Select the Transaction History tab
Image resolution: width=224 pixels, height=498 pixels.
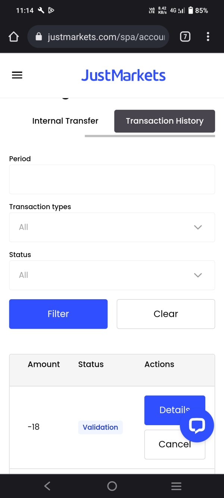(165, 121)
